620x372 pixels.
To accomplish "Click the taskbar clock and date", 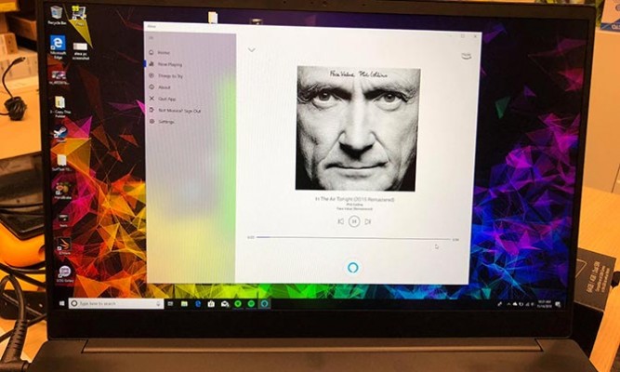I will 544,304.
